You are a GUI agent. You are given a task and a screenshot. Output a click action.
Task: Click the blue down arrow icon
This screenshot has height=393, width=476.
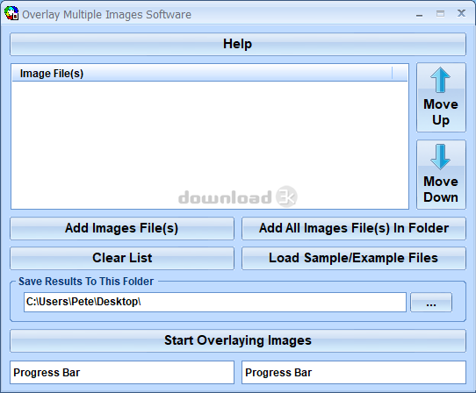pos(440,157)
